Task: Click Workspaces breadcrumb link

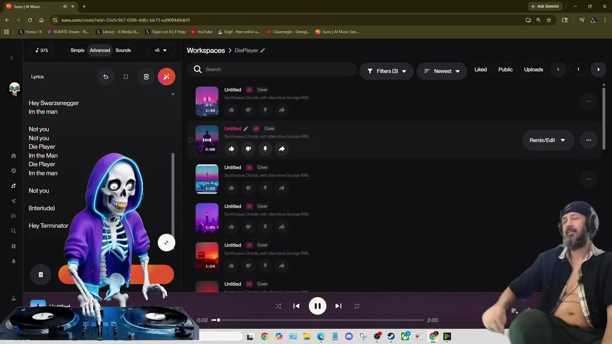Action: click(206, 50)
